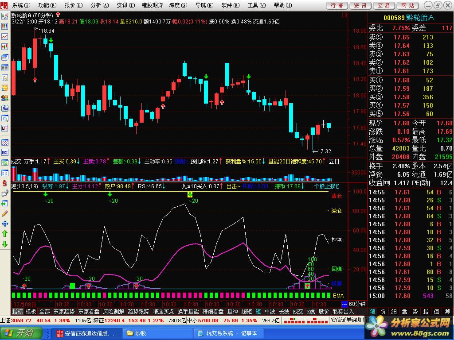Click the 交易 button
This screenshot has height=340, width=454.
point(384,5)
